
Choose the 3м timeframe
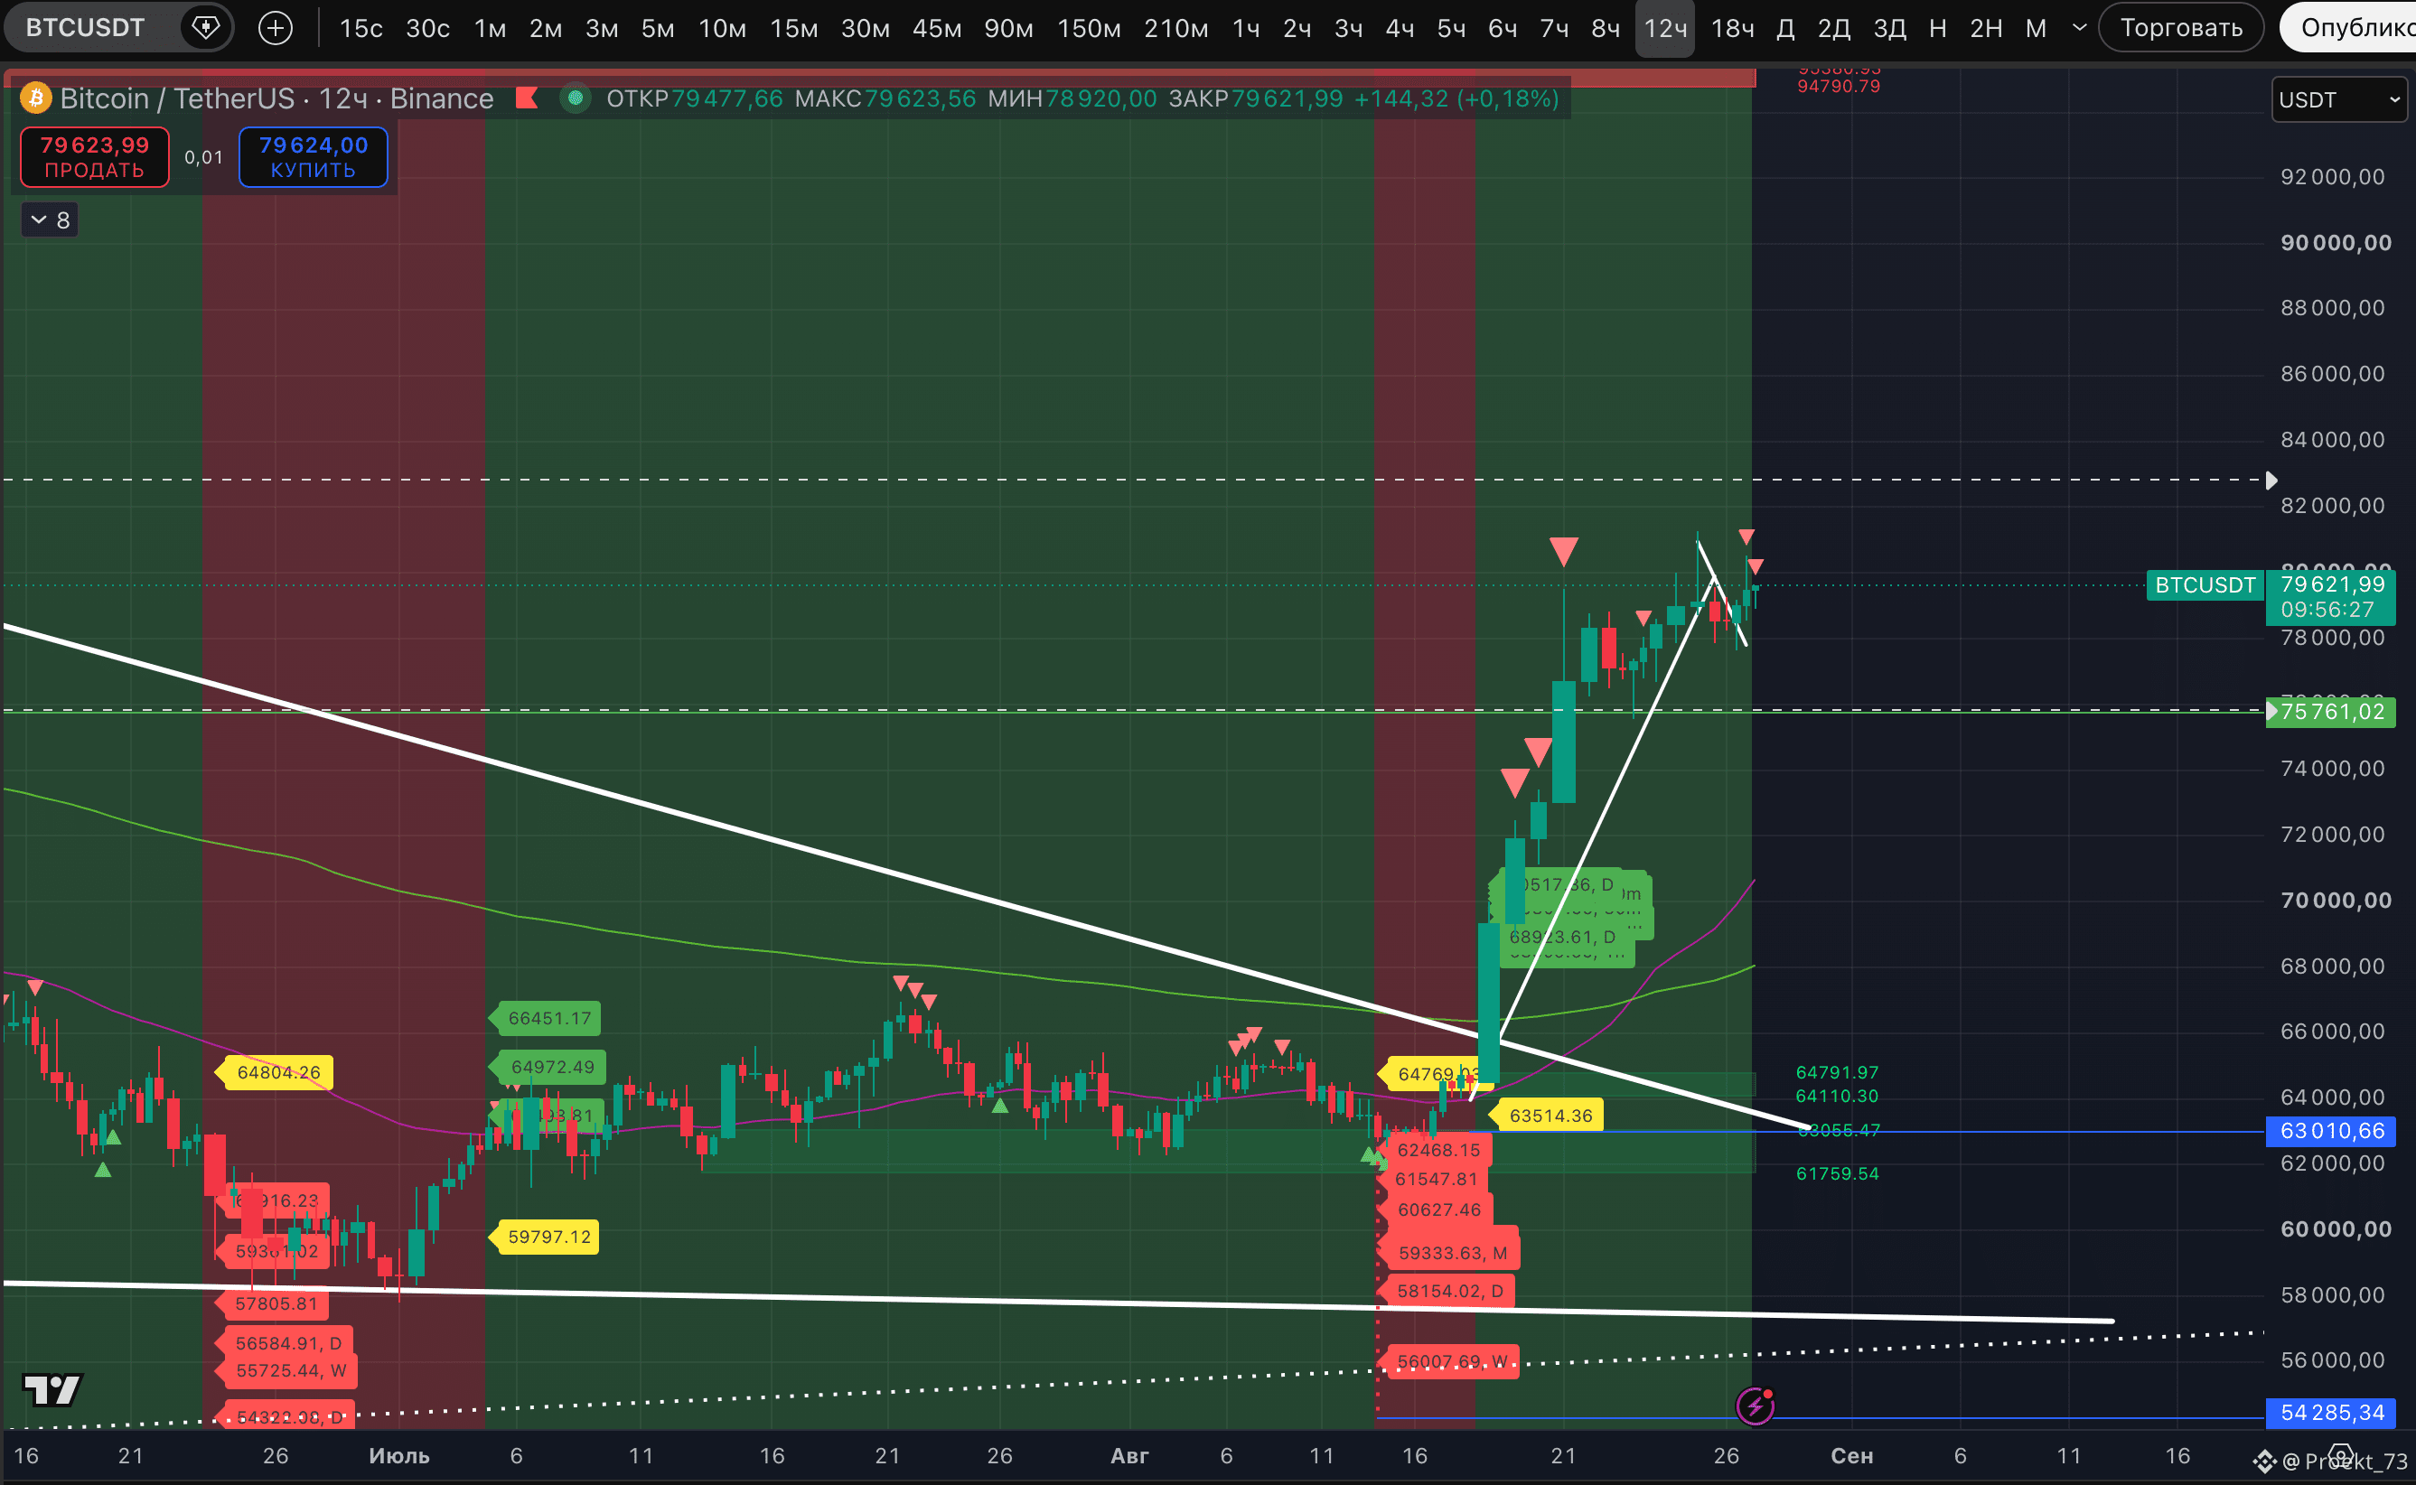click(x=602, y=29)
